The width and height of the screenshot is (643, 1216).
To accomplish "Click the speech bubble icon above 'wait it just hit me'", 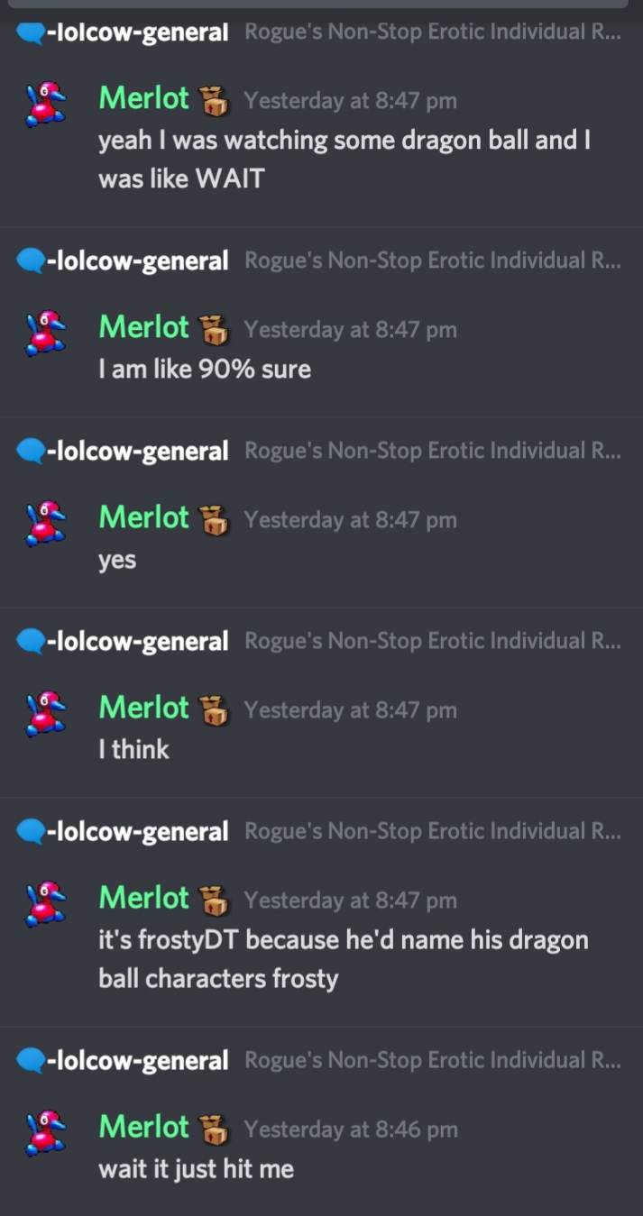I will pyautogui.click(x=31, y=1060).
